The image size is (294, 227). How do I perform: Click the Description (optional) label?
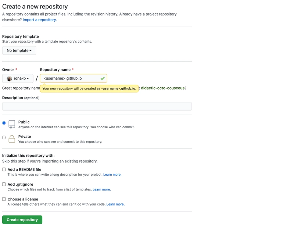(x=21, y=98)
